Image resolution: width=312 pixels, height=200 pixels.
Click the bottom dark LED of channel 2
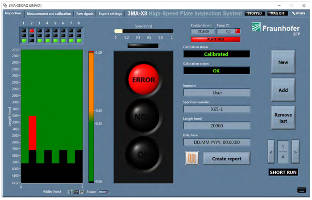(x=32, y=41)
